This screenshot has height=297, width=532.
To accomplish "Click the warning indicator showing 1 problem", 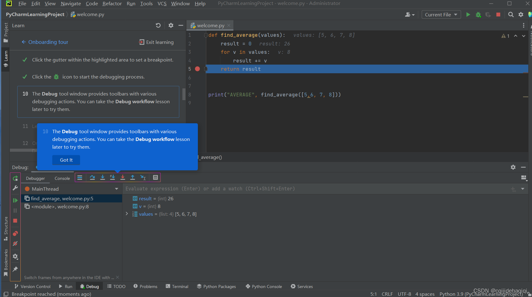I will point(505,36).
